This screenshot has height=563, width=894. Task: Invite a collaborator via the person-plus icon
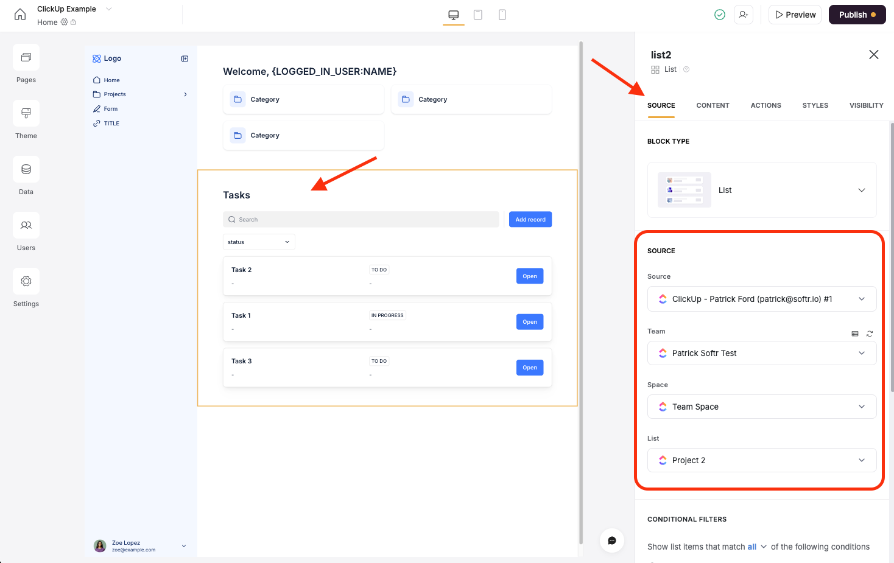[743, 14]
